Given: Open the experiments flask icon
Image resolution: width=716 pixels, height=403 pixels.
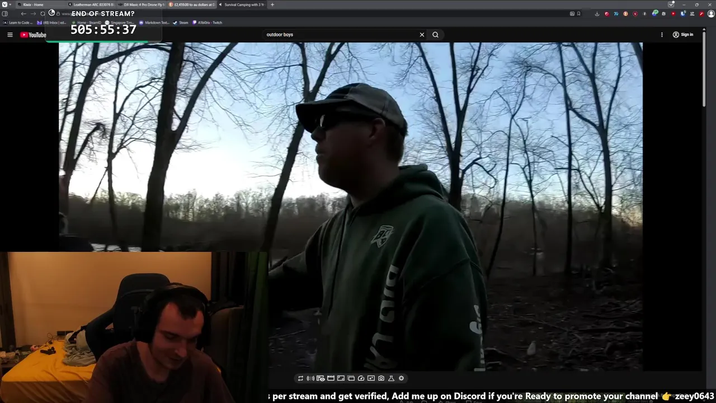Looking at the screenshot, I should [391, 378].
